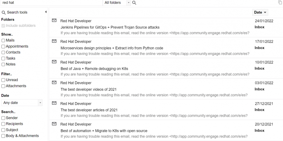Open the Date sort dropdown

[260, 12]
